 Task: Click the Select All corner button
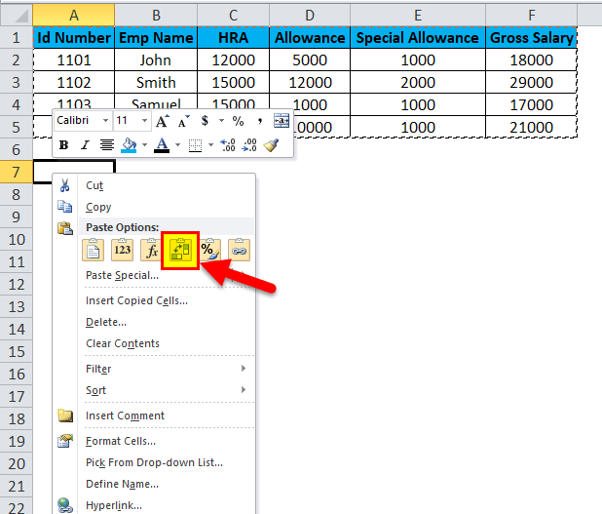pos(17,16)
